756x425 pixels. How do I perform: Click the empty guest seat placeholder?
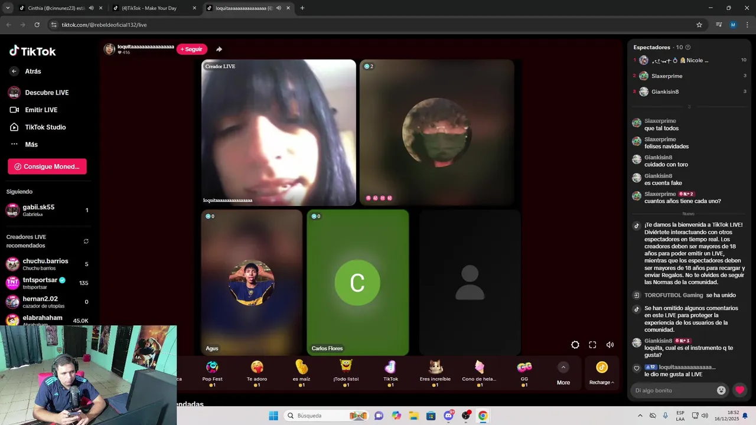[x=470, y=283]
